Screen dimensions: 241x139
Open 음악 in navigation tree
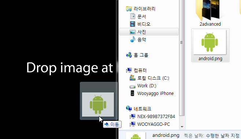tap(141, 40)
